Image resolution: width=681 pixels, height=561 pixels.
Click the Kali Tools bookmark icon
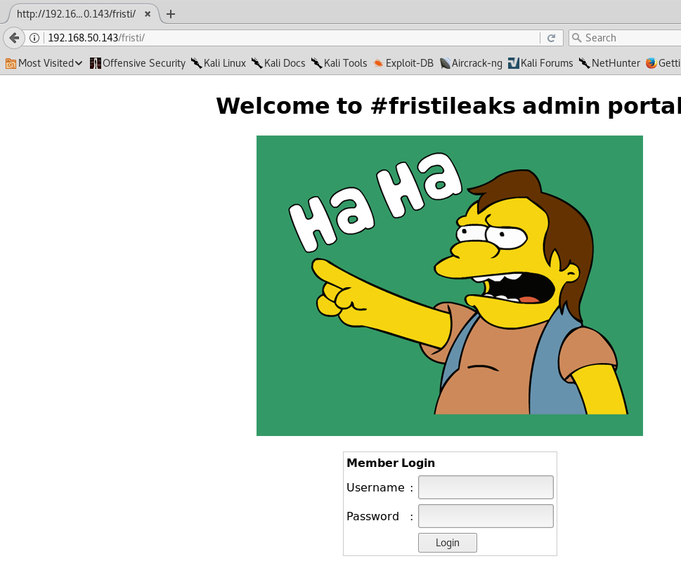coord(317,63)
